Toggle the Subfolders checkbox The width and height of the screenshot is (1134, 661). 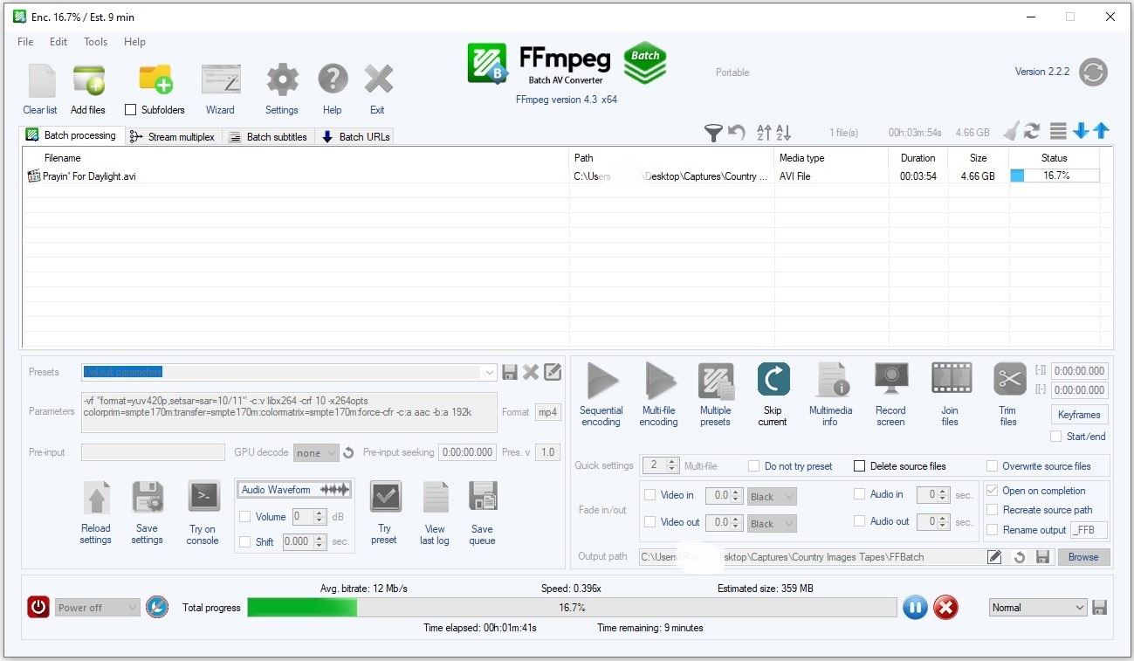click(x=131, y=110)
